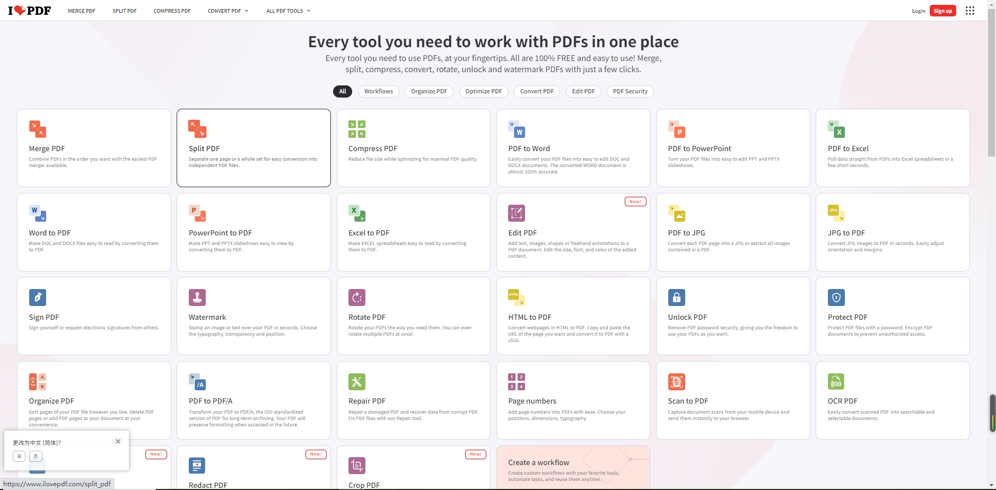Open the Redact PDF icon
Image resolution: width=996 pixels, height=490 pixels.
coord(197,466)
